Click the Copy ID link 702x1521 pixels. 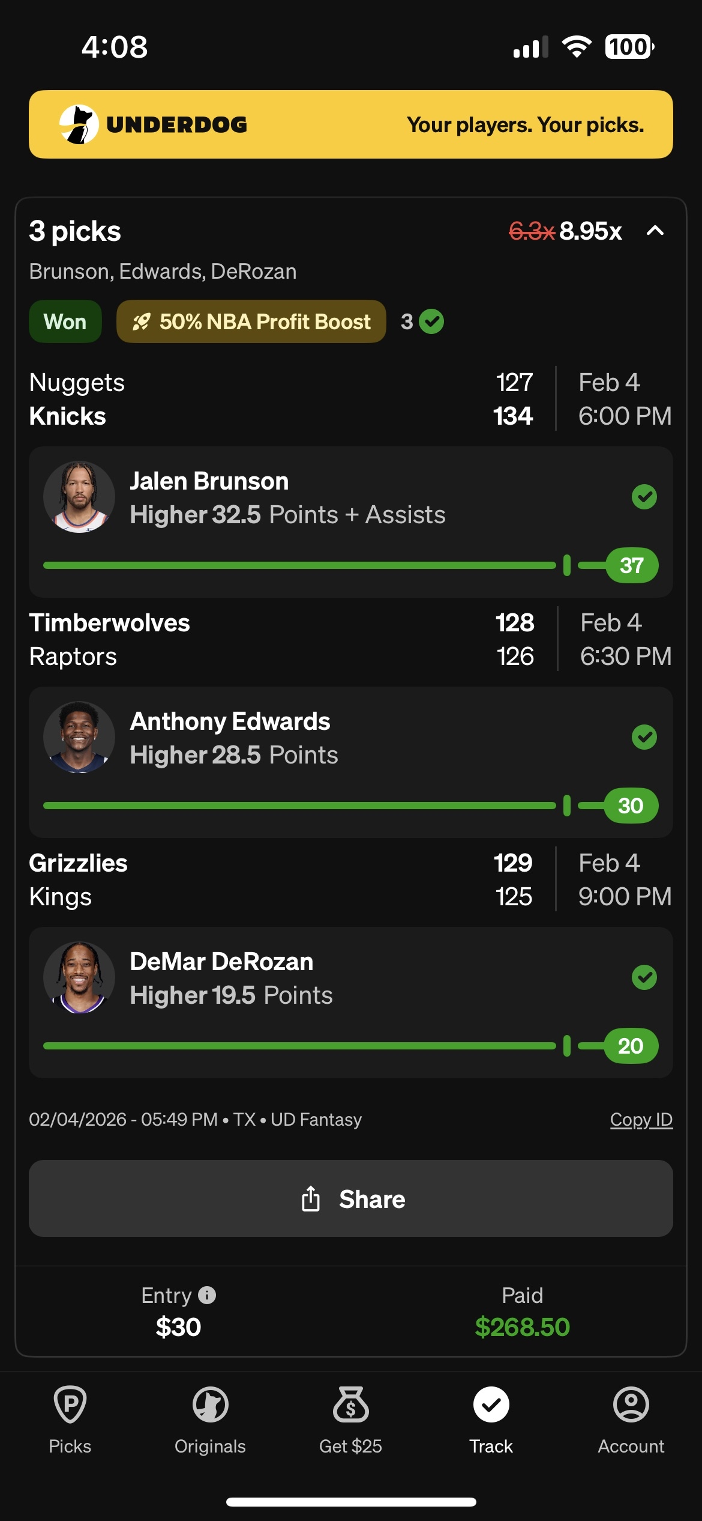(x=641, y=1120)
